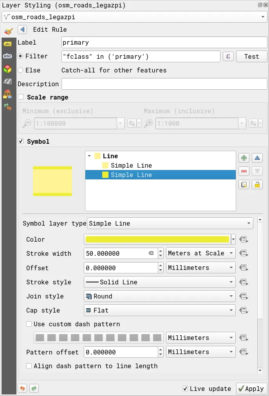
Task: Enable the Scale range checkbox
Action: click(21, 97)
